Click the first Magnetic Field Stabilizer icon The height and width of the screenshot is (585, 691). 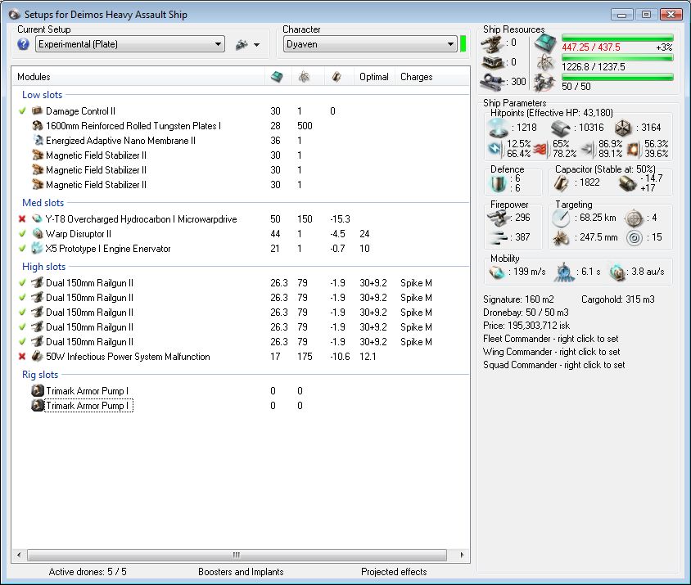click(38, 155)
